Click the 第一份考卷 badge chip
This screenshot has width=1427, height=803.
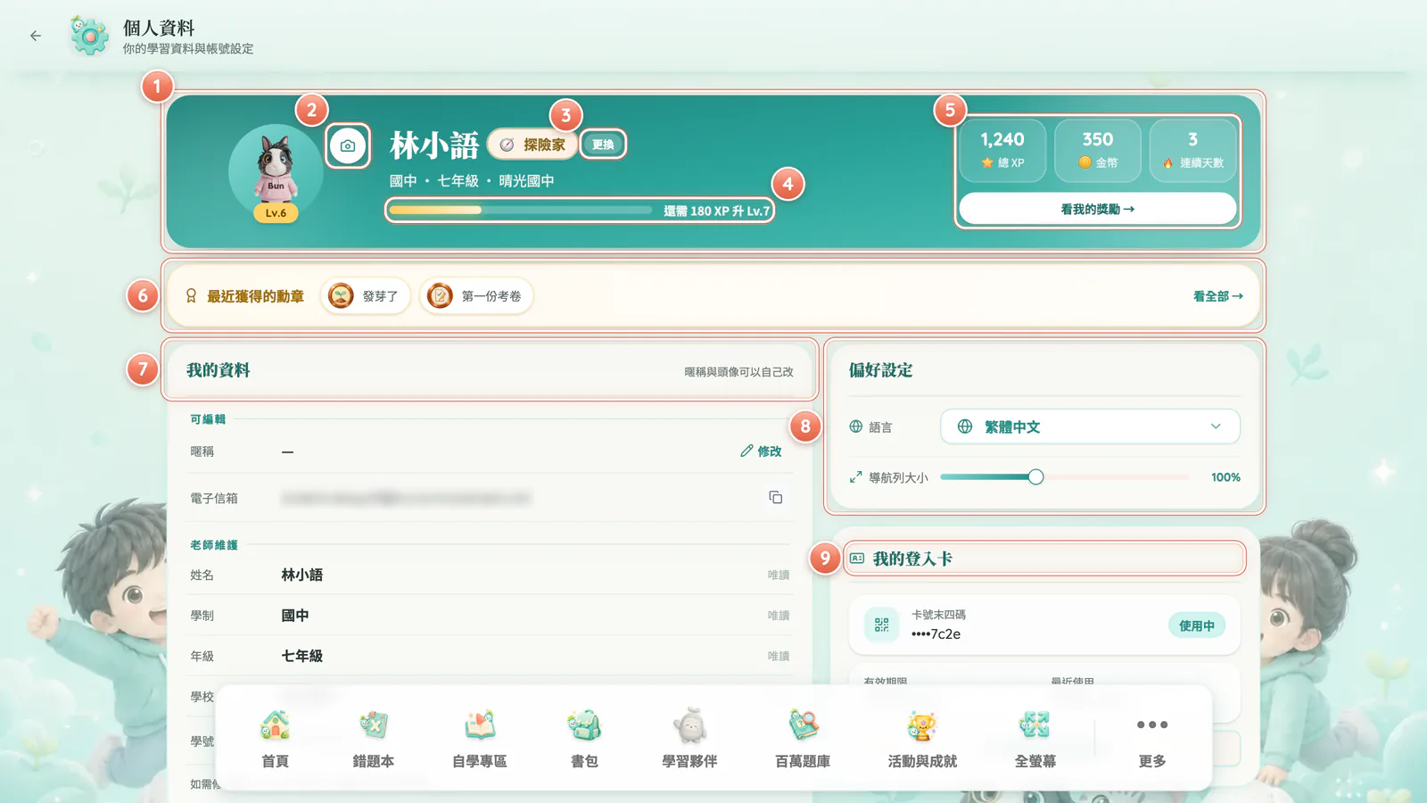pos(476,296)
